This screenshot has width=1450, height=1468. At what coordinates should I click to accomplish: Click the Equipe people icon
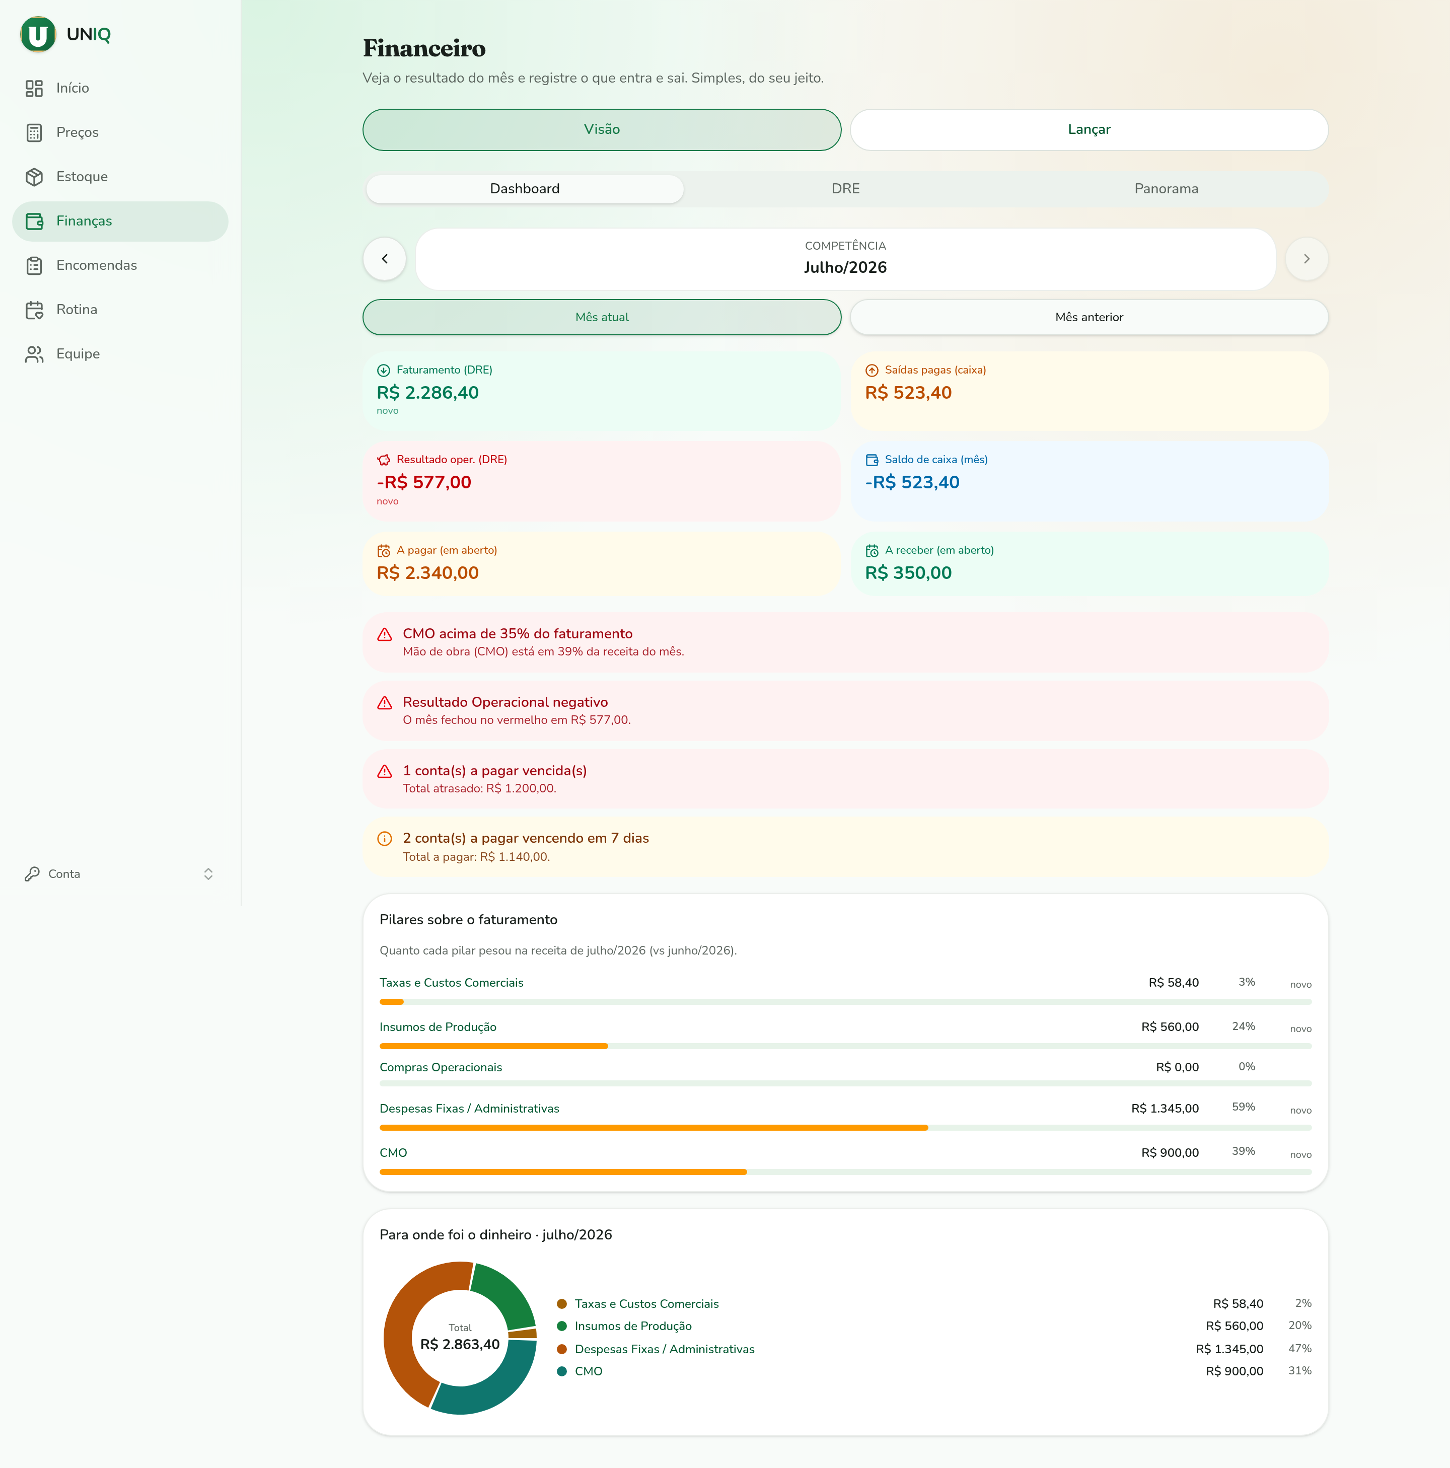(34, 354)
